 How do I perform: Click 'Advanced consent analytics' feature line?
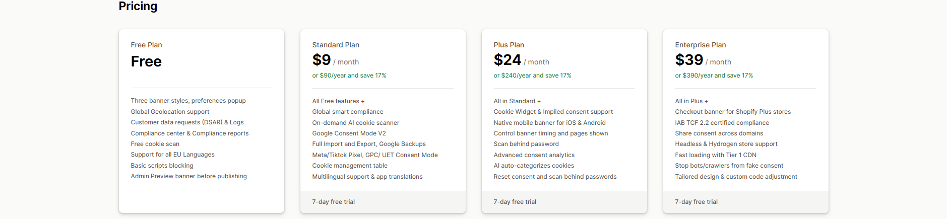[534, 155]
